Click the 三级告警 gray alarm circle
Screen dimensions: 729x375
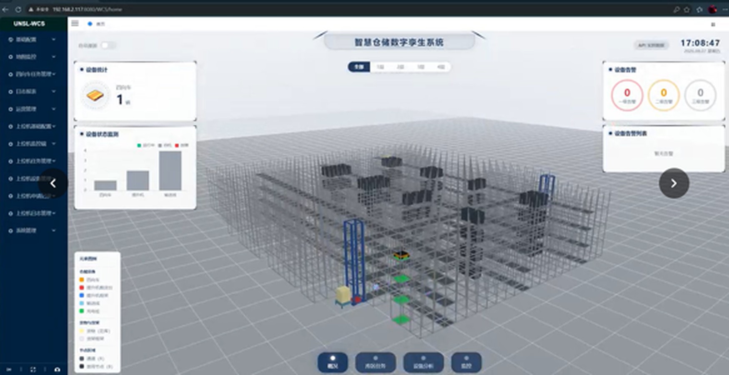click(700, 95)
